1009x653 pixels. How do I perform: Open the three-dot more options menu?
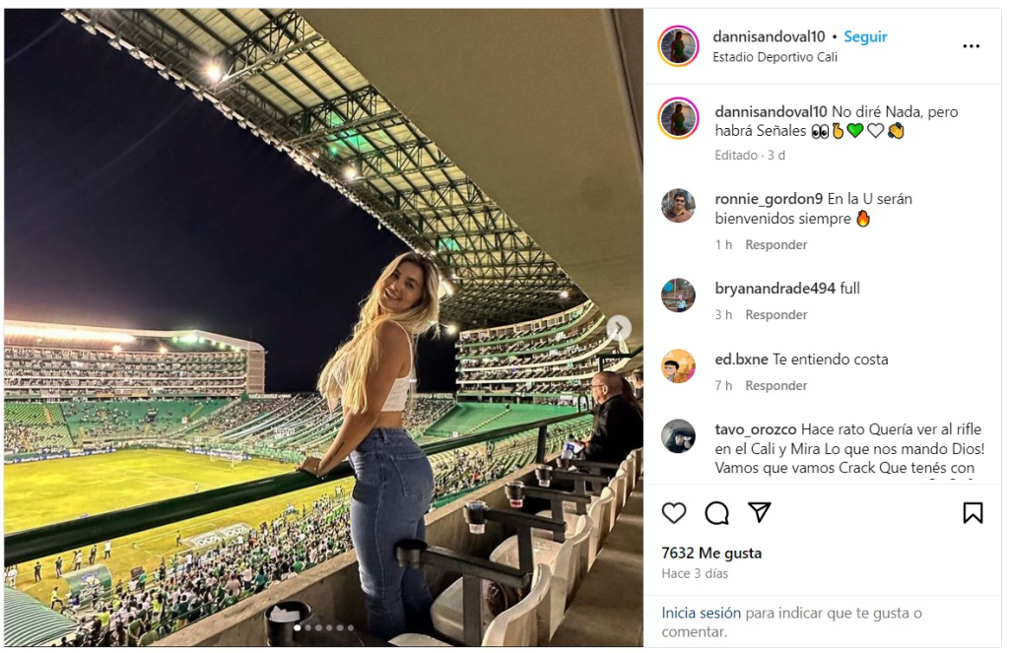pos(972,46)
